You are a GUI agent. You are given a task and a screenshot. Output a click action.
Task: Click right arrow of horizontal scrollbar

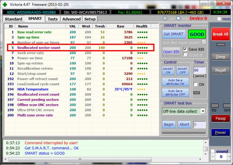(200, 159)
